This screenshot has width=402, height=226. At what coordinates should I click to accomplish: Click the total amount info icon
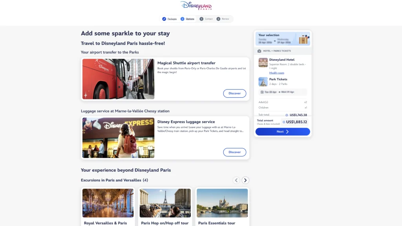point(284,122)
